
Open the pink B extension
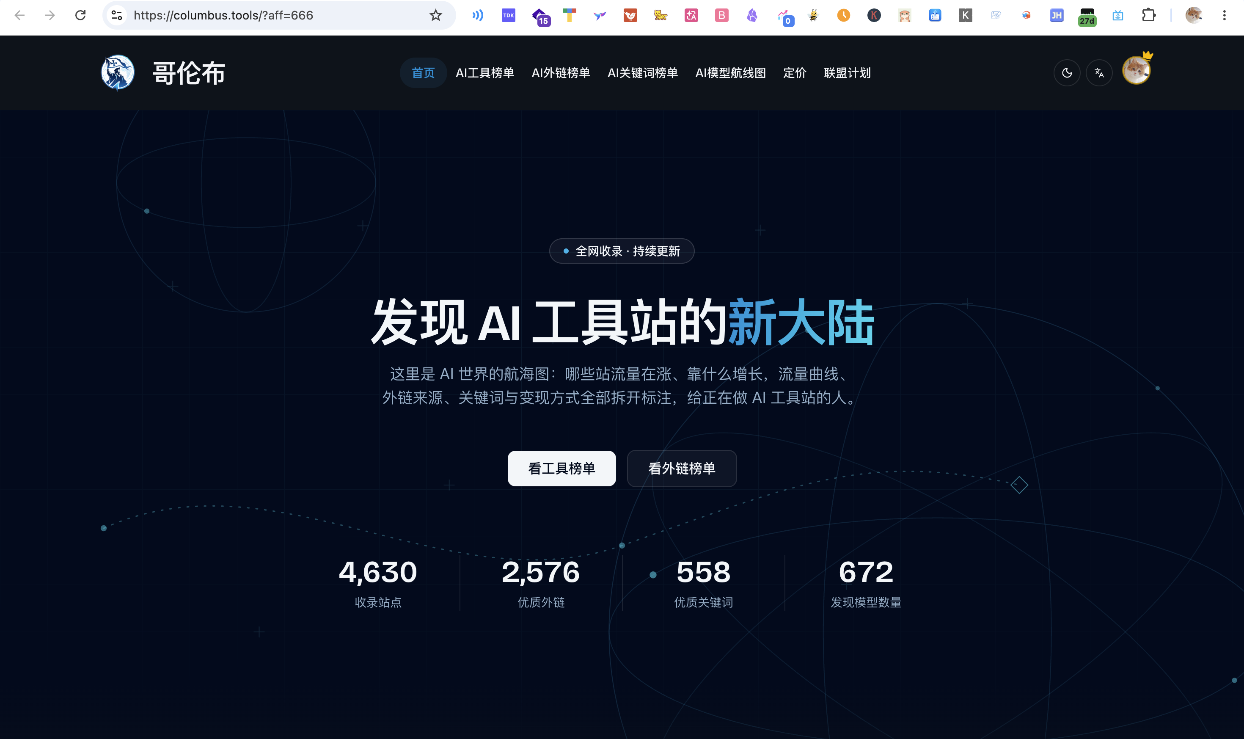tap(721, 15)
